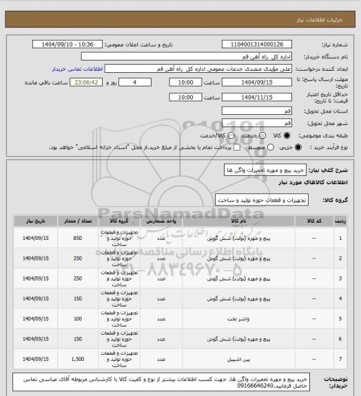Click the delivery city field قم

point(257,123)
